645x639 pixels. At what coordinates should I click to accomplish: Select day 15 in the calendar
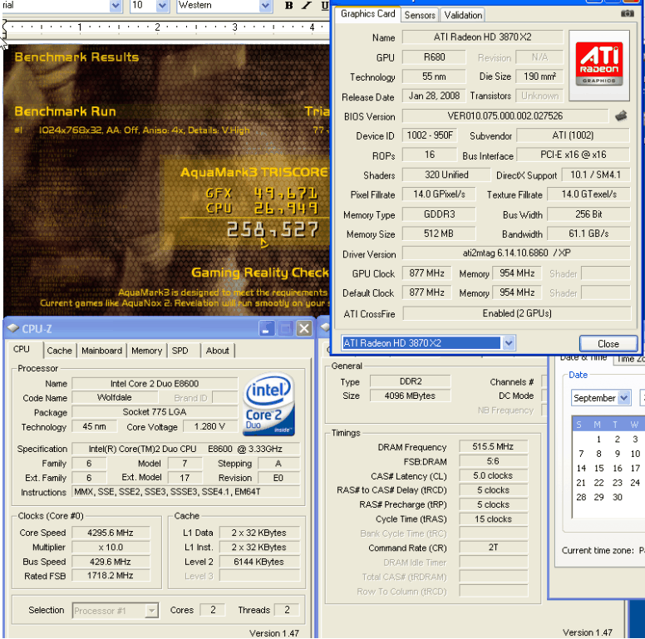(x=599, y=469)
